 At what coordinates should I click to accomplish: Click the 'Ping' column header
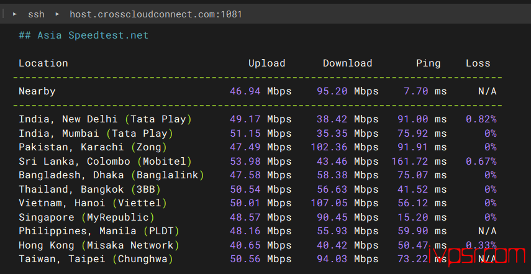(429, 63)
